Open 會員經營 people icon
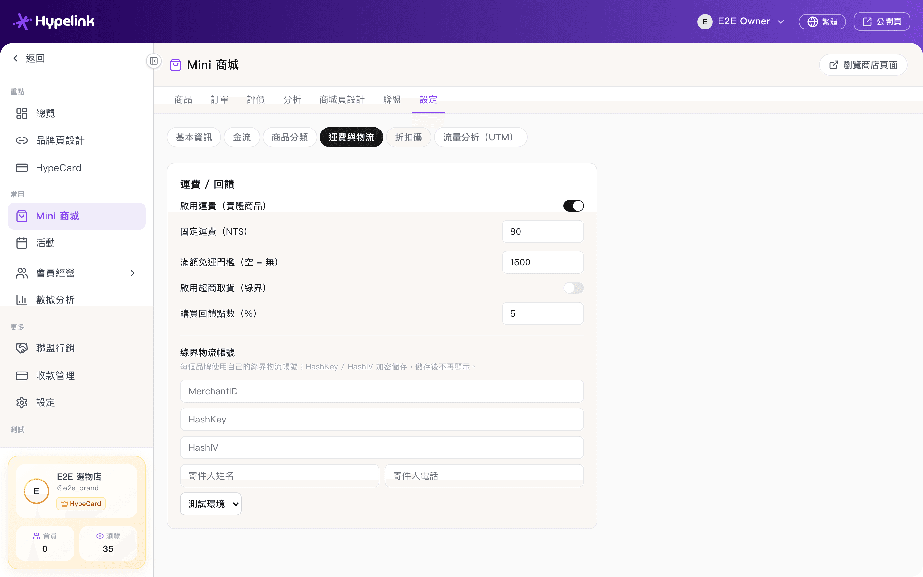 tap(22, 273)
